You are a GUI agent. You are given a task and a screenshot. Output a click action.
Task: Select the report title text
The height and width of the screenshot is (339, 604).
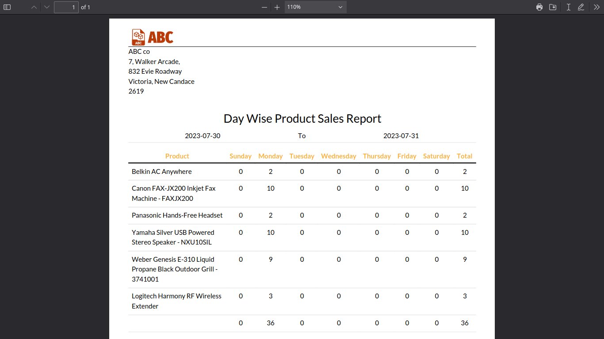click(302, 118)
